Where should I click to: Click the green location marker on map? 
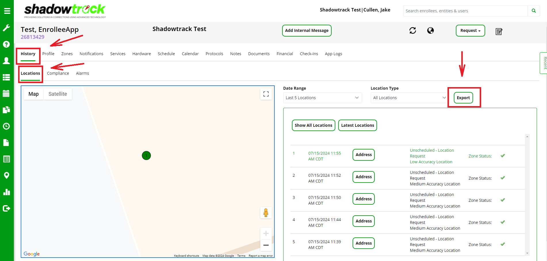tap(146, 156)
